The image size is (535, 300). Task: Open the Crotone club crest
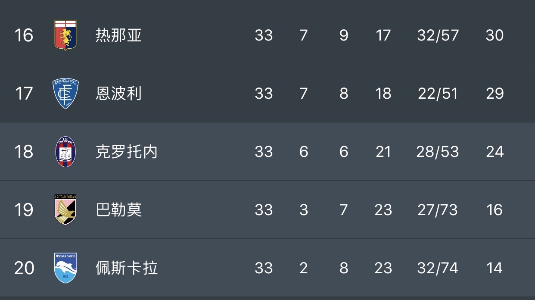pyautogui.click(x=65, y=152)
